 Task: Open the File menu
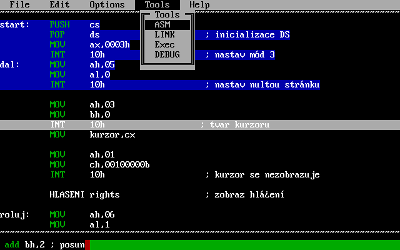(19, 4)
